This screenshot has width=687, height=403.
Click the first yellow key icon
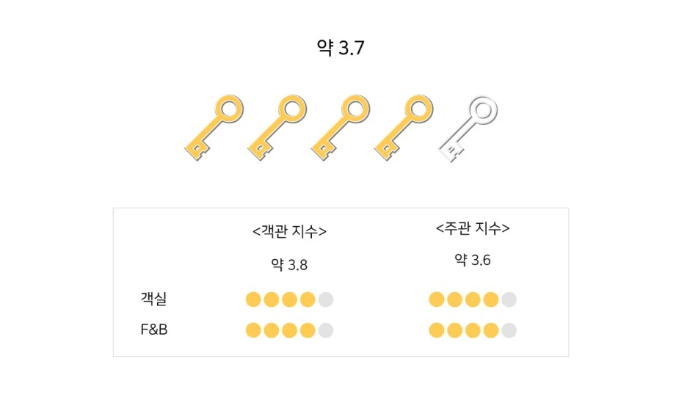pyautogui.click(x=214, y=128)
